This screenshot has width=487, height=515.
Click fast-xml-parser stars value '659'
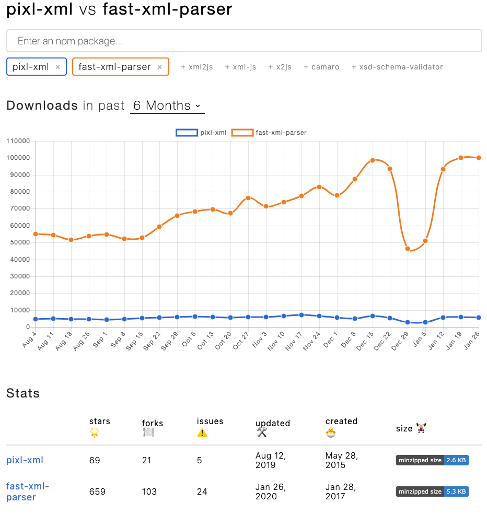[97, 491]
